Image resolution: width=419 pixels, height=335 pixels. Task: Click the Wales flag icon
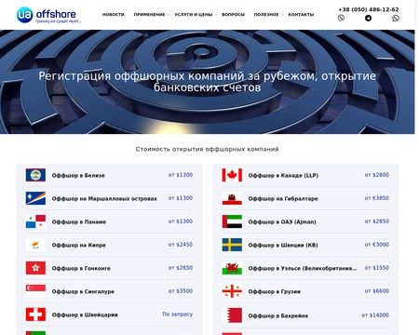click(x=232, y=268)
